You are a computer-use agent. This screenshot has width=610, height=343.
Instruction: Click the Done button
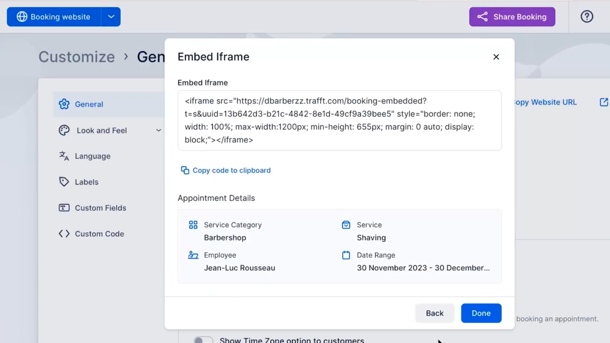(x=481, y=313)
